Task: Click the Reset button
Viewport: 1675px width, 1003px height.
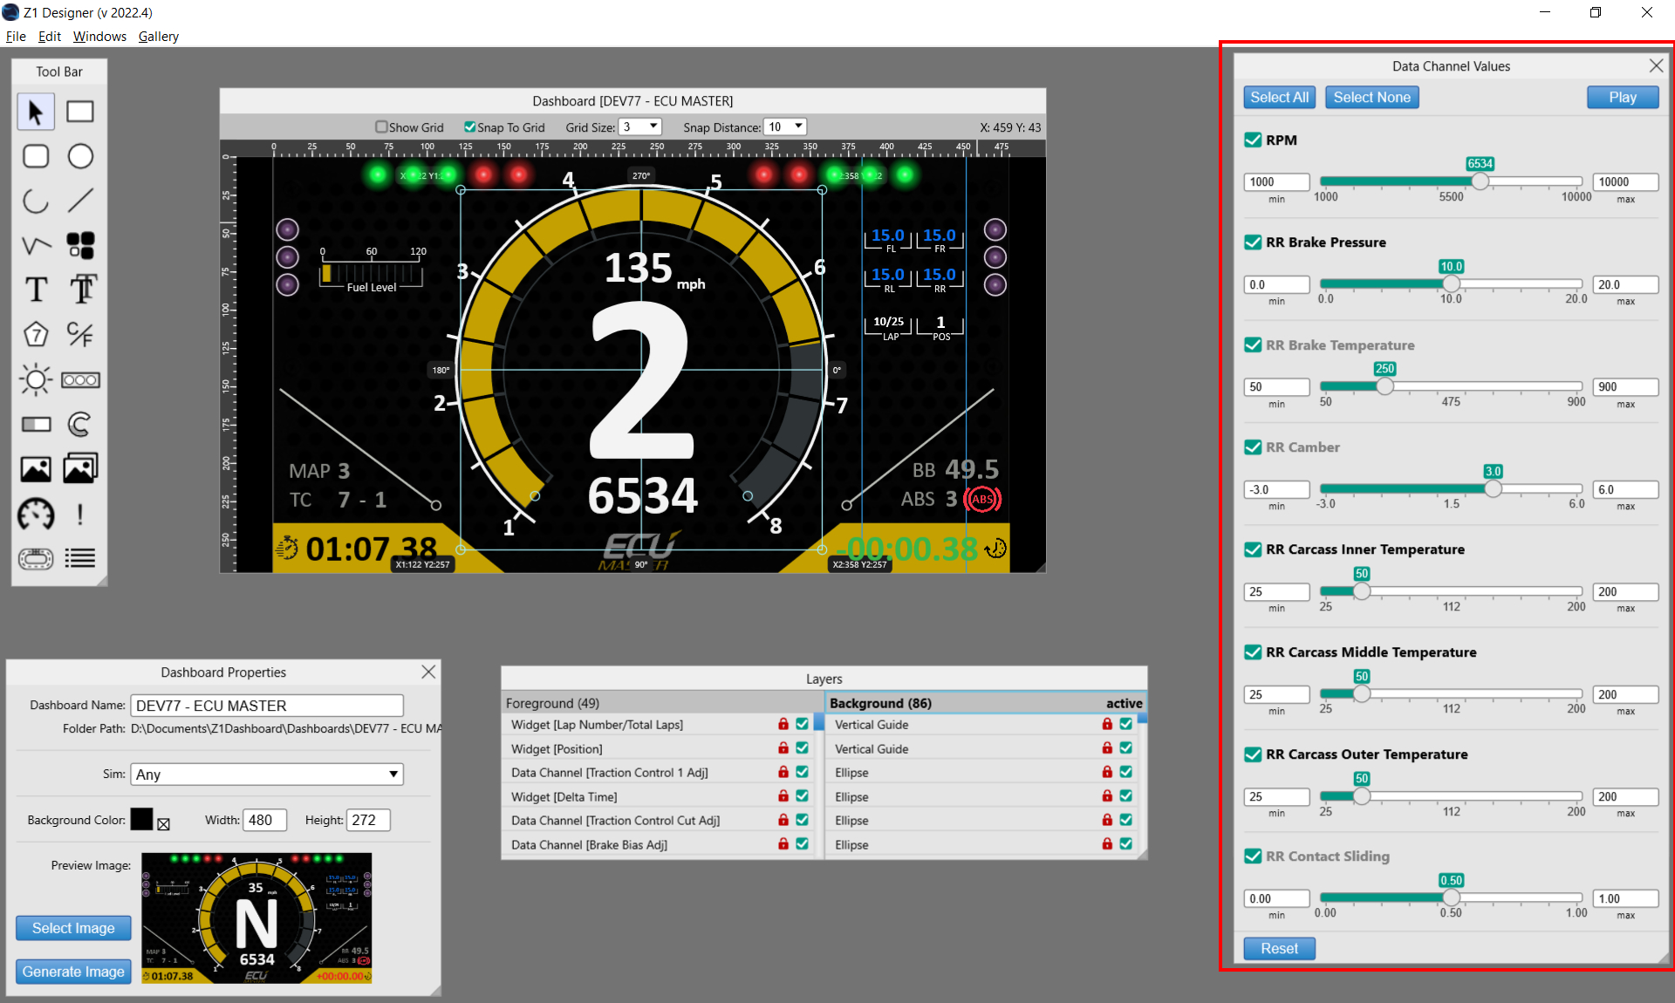Action: pyautogui.click(x=1279, y=948)
